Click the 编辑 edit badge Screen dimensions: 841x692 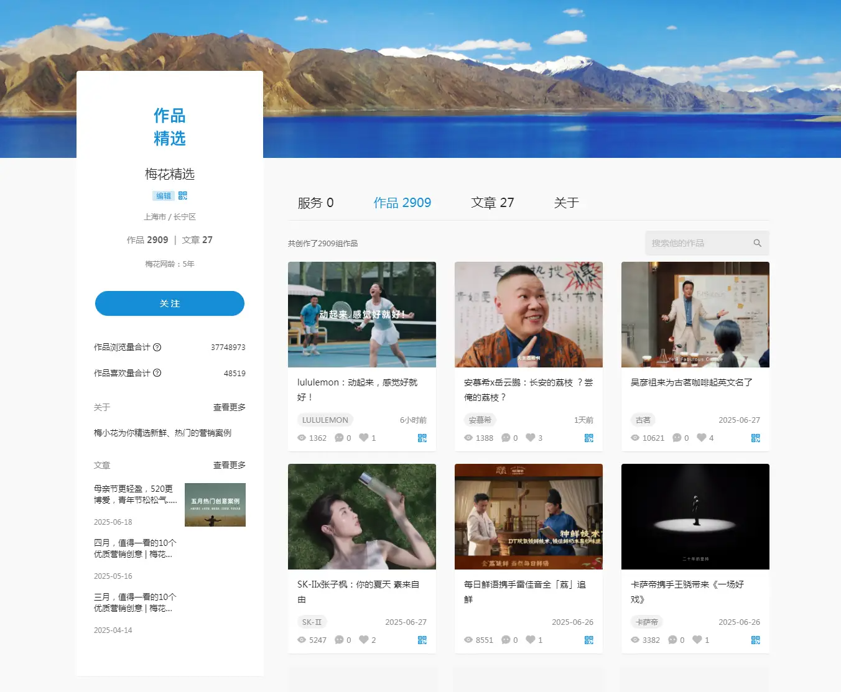[163, 196]
